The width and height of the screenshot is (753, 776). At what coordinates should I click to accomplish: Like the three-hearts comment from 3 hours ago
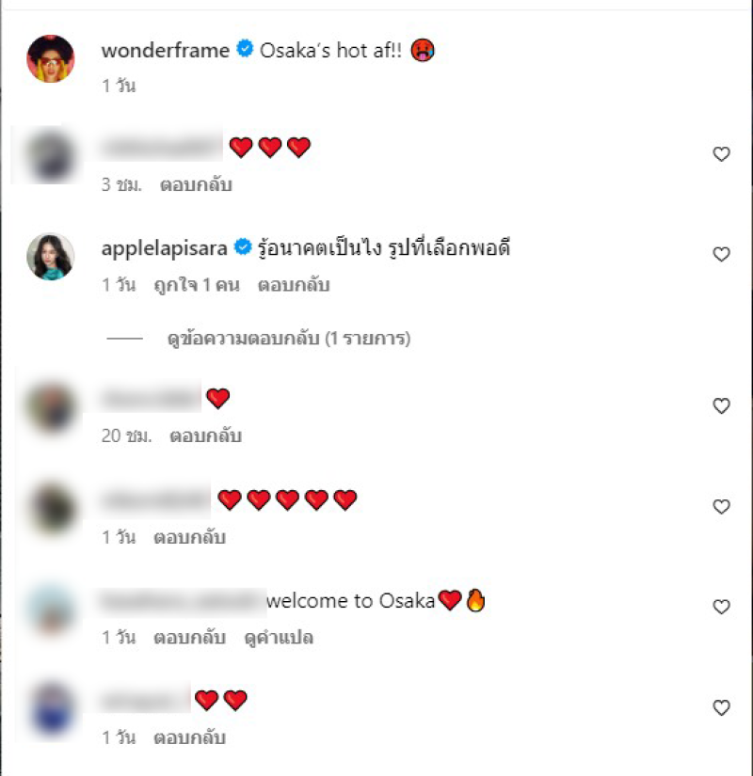tap(721, 154)
